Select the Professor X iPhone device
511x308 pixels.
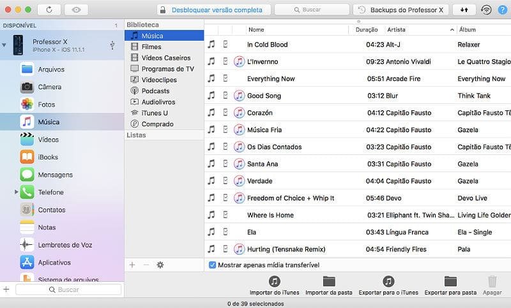click(x=62, y=45)
